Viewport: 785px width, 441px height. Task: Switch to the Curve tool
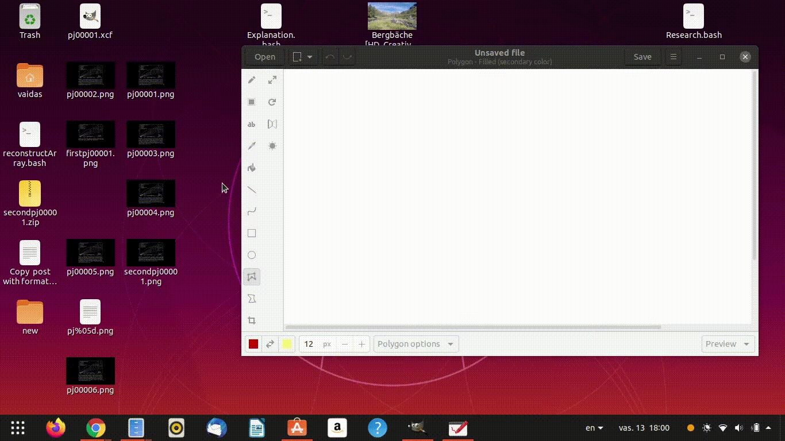pos(252,211)
